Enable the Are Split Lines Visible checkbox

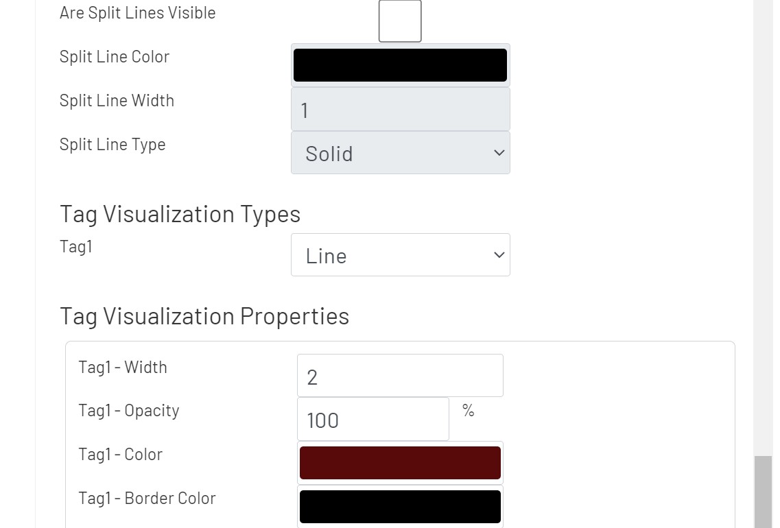[x=399, y=21]
